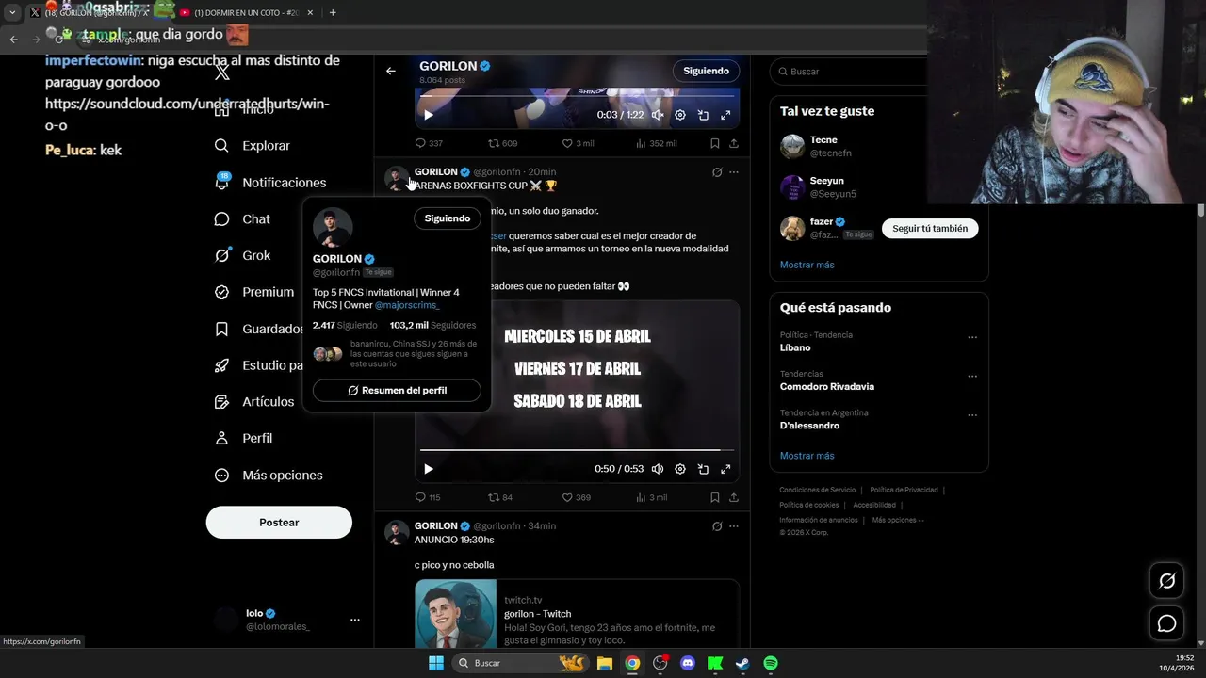This screenshot has width=1206, height=678.
Task: Seek on the 0:50 video progress bar
Action: 577,450
